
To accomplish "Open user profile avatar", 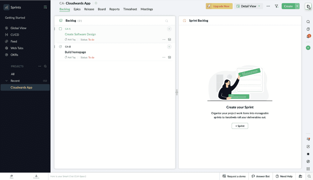I will coord(308,6).
